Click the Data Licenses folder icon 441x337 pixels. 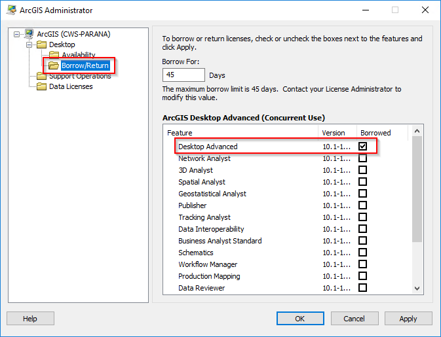tap(42, 86)
